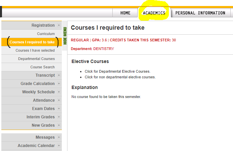Expand the Attendance section
Image resolution: width=233 pixels, height=151 pixels.
click(32, 100)
